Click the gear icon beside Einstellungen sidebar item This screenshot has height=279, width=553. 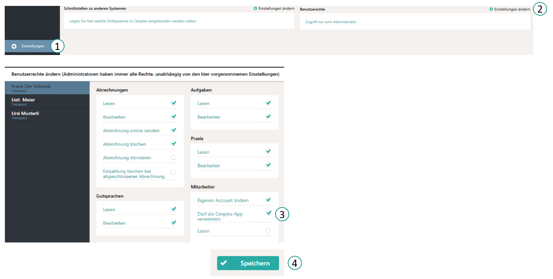[x=14, y=46]
